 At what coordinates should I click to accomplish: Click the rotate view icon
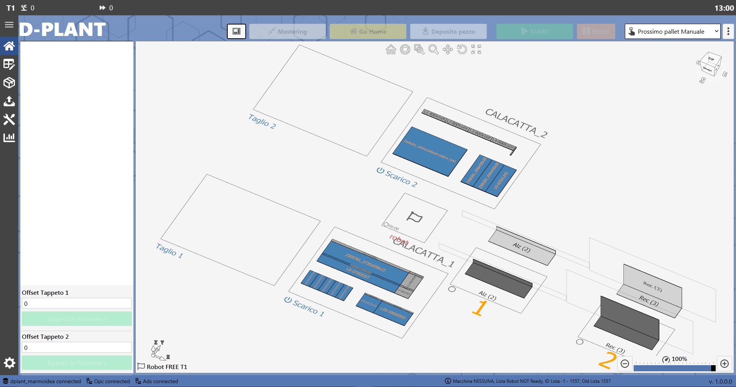point(462,49)
